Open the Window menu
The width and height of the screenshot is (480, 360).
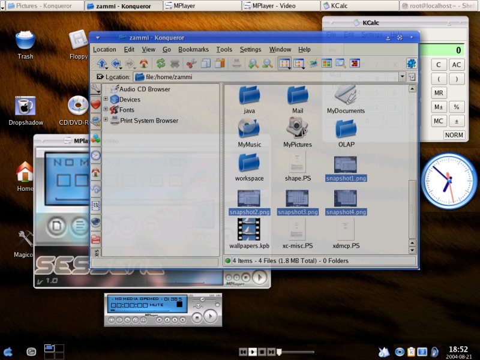[x=280, y=49]
